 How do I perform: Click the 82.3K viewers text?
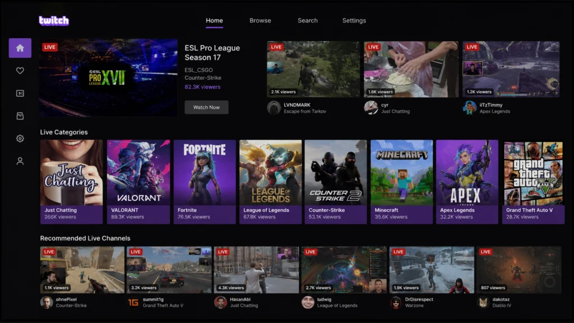click(x=202, y=87)
